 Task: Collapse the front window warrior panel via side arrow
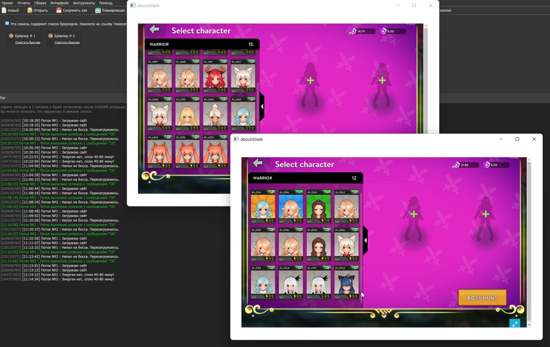(365, 240)
